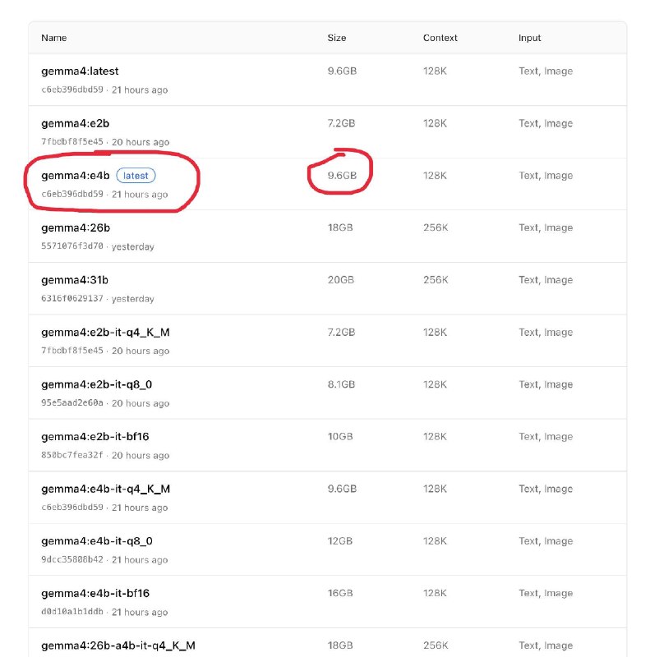Click the Input column header
Image resolution: width=650 pixels, height=657 pixels.
(x=529, y=38)
